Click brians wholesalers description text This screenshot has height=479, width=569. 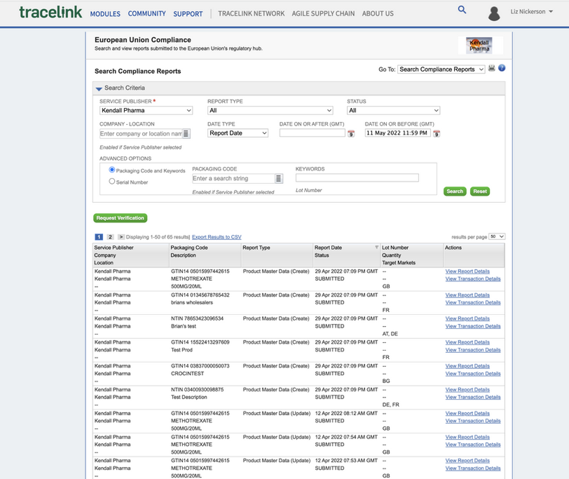(191, 302)
